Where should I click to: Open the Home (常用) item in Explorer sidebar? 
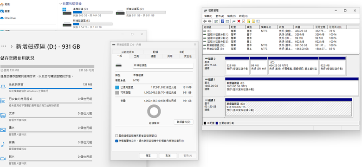5,4
